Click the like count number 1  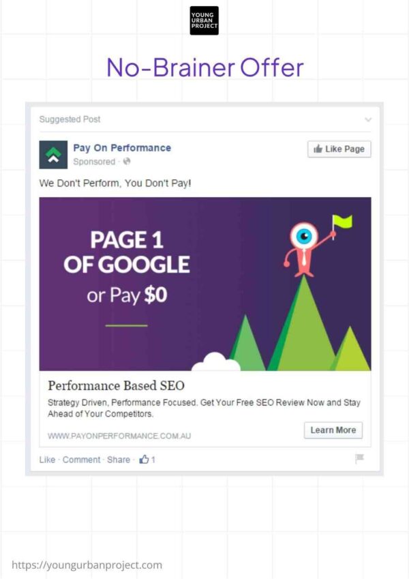[154, 459]
